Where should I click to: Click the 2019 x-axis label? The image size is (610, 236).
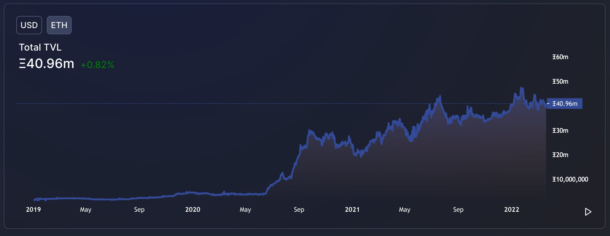coord(33,209)
